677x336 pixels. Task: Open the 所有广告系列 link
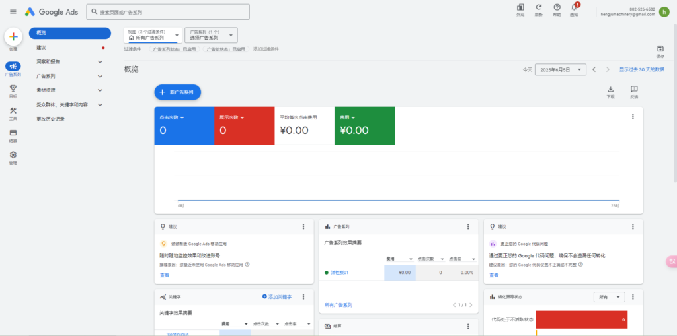[x=338, y=305]
